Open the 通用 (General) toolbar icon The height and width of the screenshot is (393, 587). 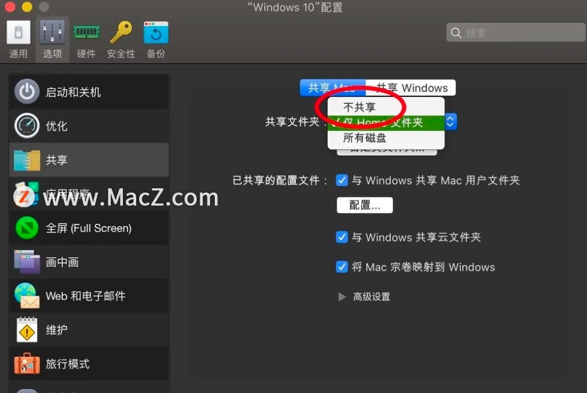(18, 33)
